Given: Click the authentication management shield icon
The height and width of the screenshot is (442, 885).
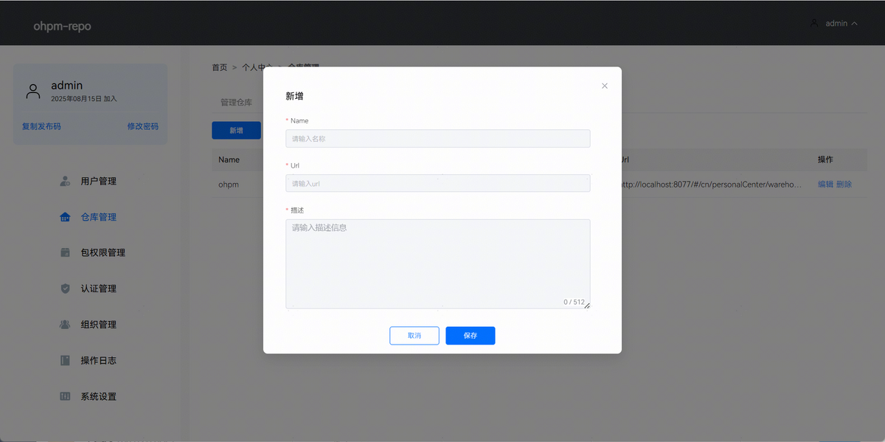Looking at the screenshot, I should (x=65, y=289).
